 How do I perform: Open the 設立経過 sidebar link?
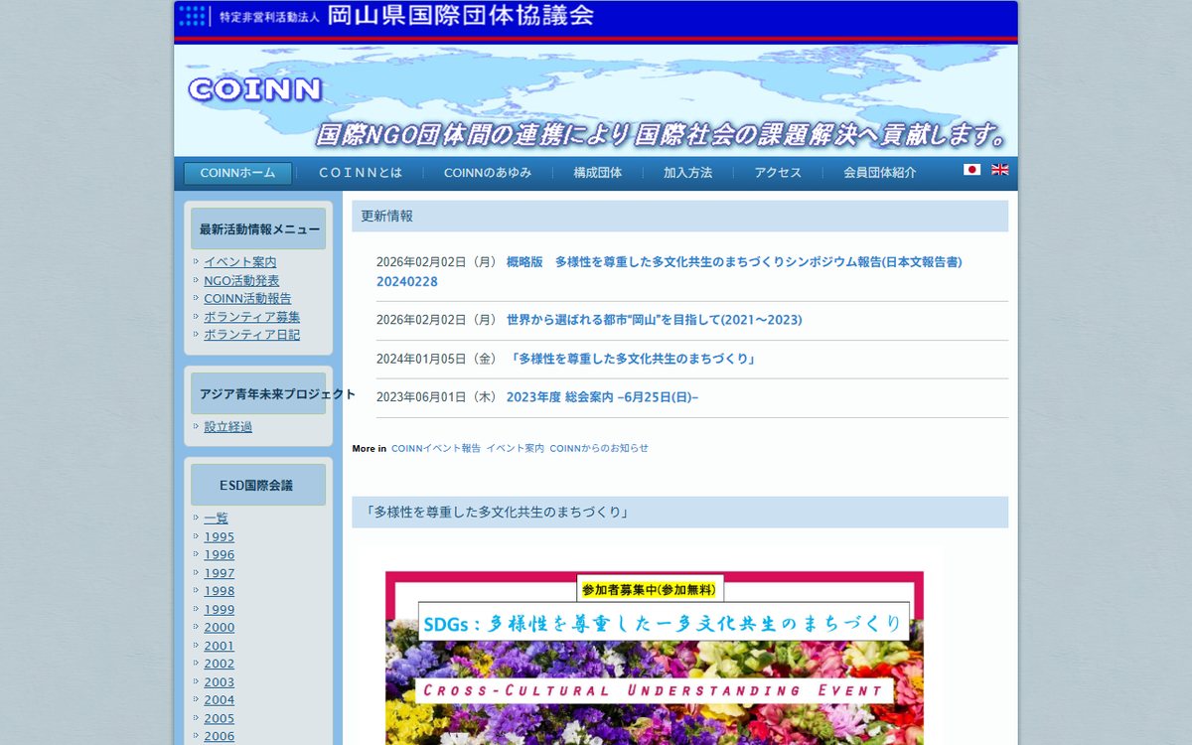coord(228,427)
